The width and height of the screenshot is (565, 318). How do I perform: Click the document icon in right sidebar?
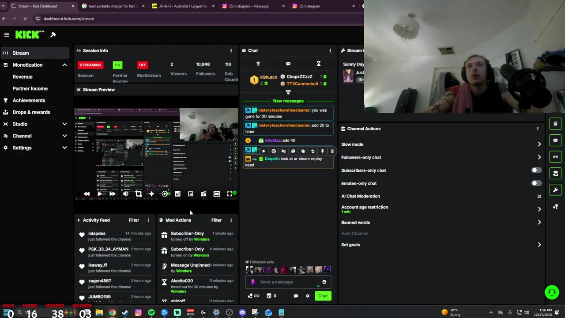coord(555,124)
